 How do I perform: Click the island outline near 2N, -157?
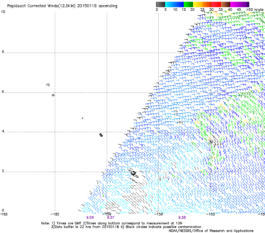135,175
